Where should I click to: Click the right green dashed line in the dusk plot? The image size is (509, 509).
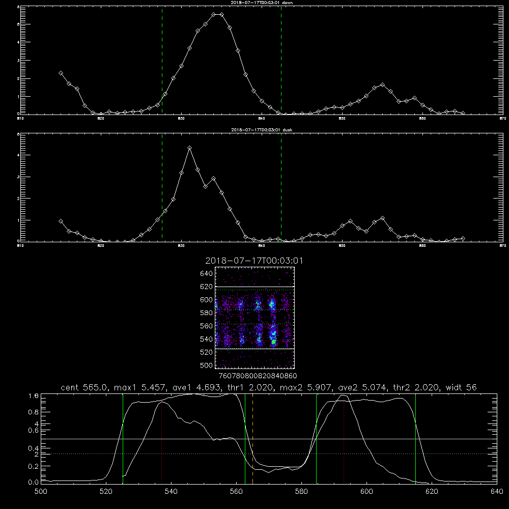click(281, 187)
